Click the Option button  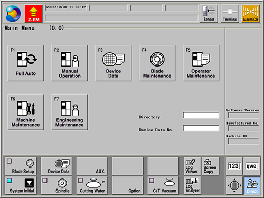click(128, 185)
